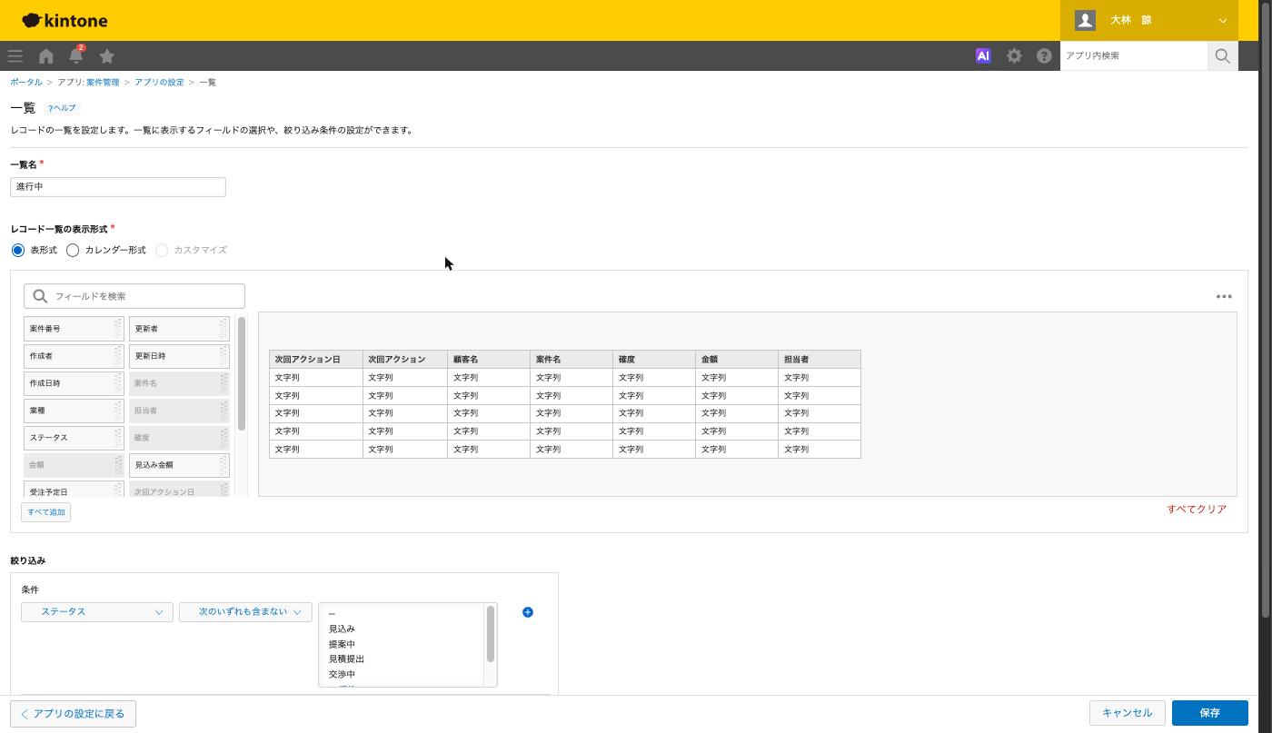Select 提案中 in the status list
Screen dimensions: 1272x733
[x=342, y=644]
